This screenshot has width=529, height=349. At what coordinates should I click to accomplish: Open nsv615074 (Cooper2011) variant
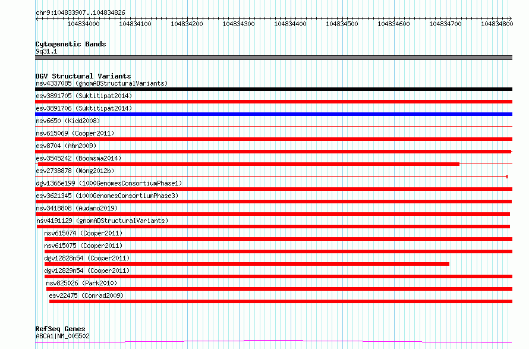tap(83, 233)
